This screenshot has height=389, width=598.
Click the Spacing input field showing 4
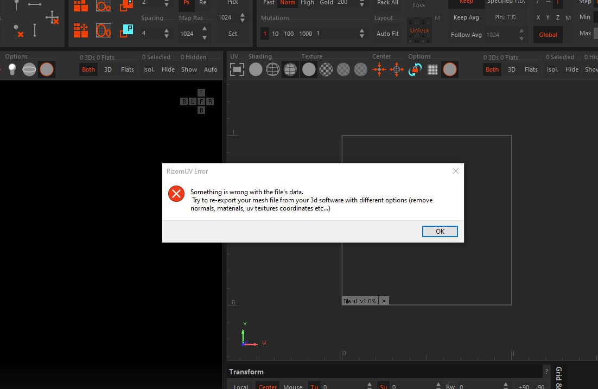pos(151,34)
